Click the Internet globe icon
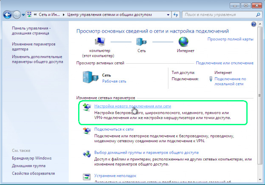This screenshot has height=185, width=265. point(183,42)
